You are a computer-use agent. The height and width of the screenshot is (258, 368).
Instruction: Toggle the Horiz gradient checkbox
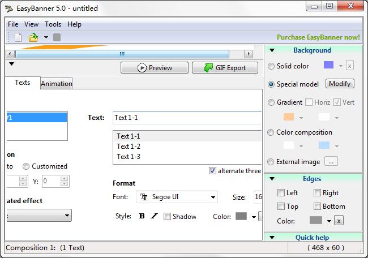pos(309,102)
